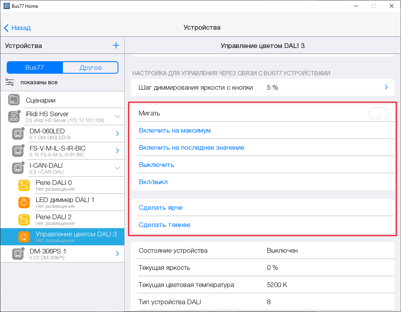Switch to the Bus77 tab

tap(34, 67)
